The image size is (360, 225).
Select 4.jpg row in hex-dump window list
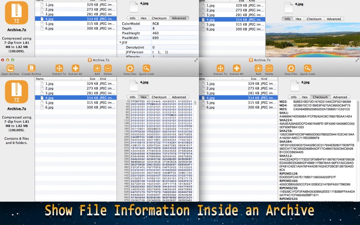tap(76, 98)
